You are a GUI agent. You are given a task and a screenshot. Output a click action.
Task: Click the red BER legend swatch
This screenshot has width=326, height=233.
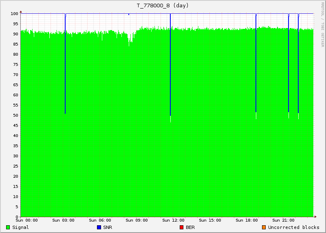coord(181,227)
